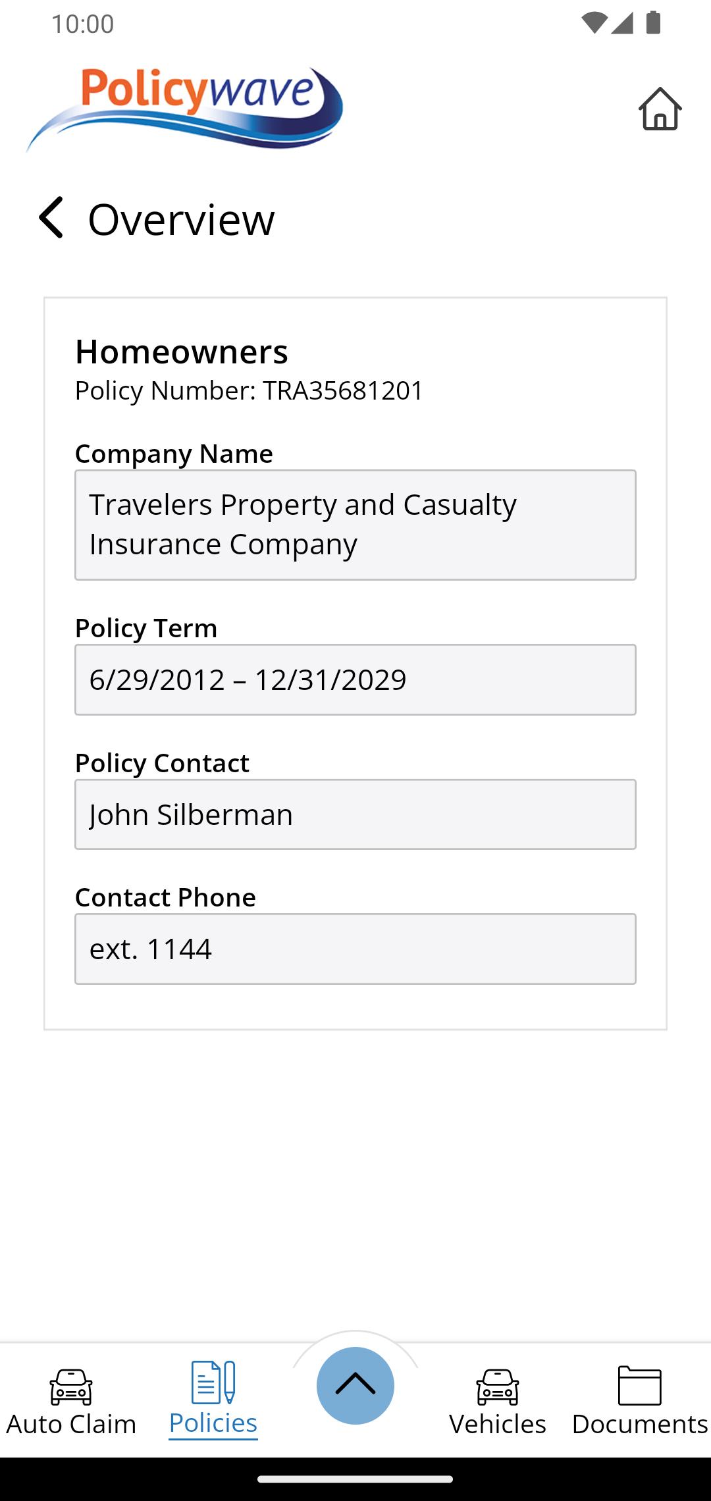
Task: Click the Company Name field
Action: (355, 525)
